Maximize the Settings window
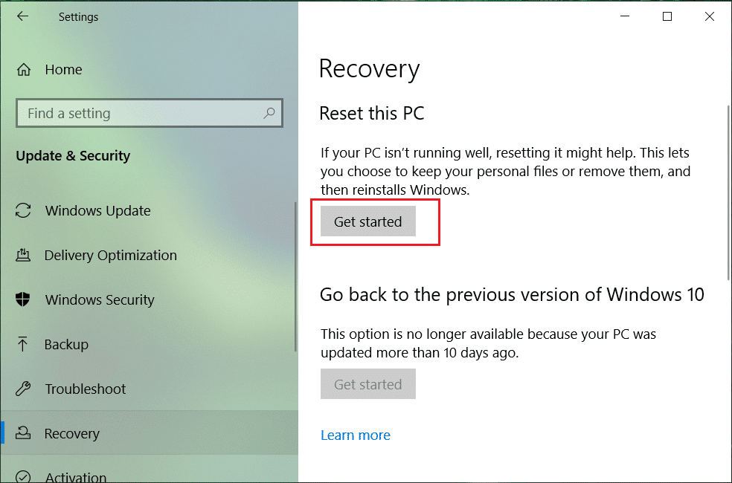This screenshot has width=732, height=483. 667,16
